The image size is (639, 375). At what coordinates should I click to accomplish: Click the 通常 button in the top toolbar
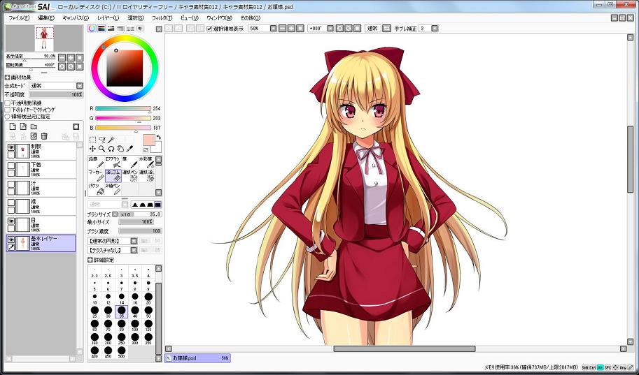pos(372,29)
